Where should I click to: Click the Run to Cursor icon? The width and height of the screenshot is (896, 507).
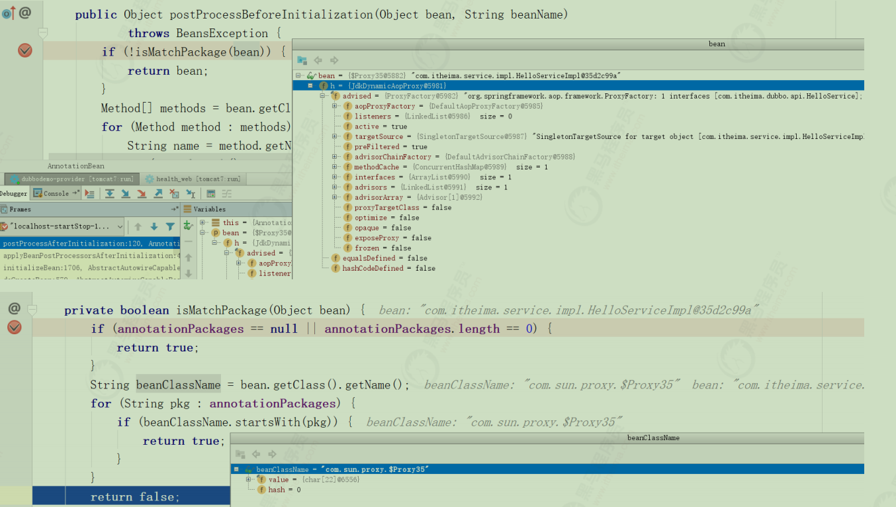(191, 193)
